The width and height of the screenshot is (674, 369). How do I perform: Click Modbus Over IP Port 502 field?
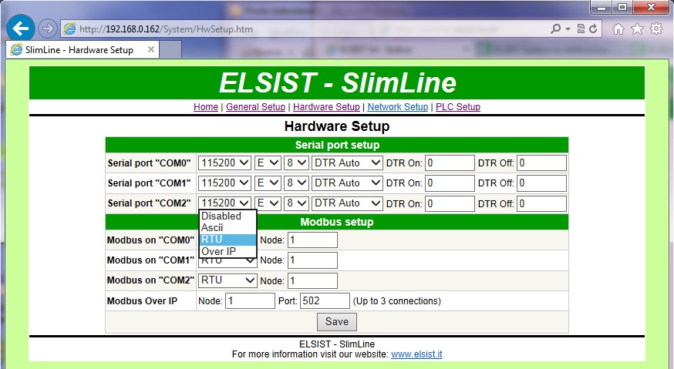(325, 300)
